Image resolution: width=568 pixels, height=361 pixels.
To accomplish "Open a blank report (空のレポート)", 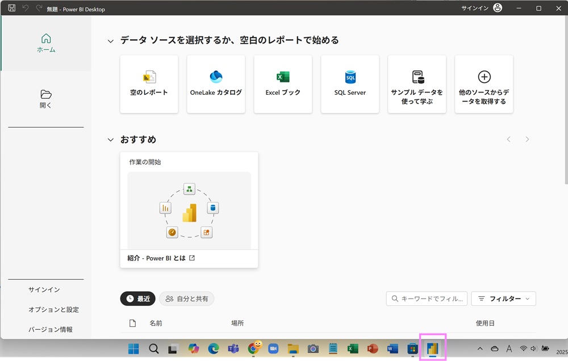I will pos(149,84).
